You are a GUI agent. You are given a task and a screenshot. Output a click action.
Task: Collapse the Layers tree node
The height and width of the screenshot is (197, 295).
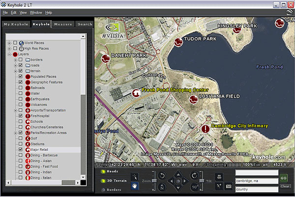(x=8, y=54)
